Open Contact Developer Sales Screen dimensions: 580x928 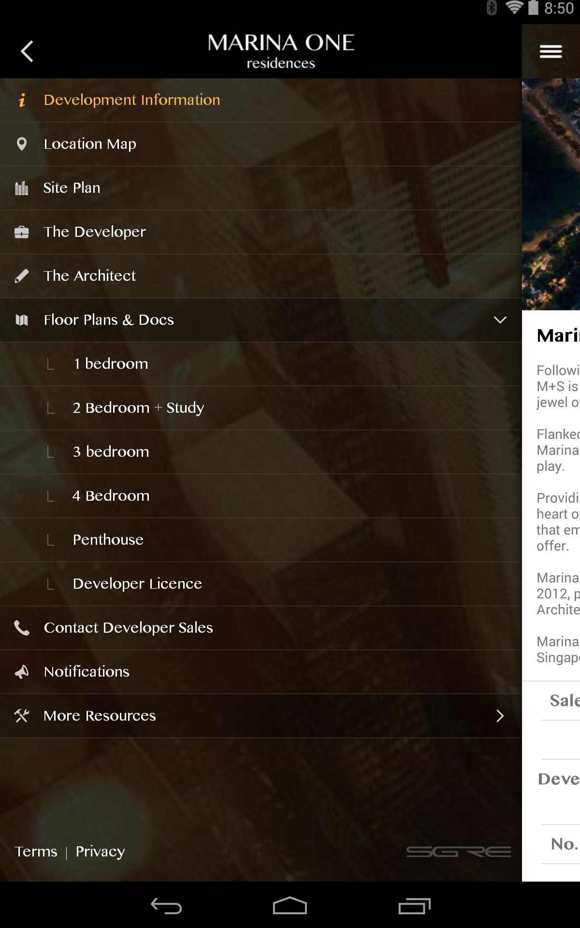point(261,628)
